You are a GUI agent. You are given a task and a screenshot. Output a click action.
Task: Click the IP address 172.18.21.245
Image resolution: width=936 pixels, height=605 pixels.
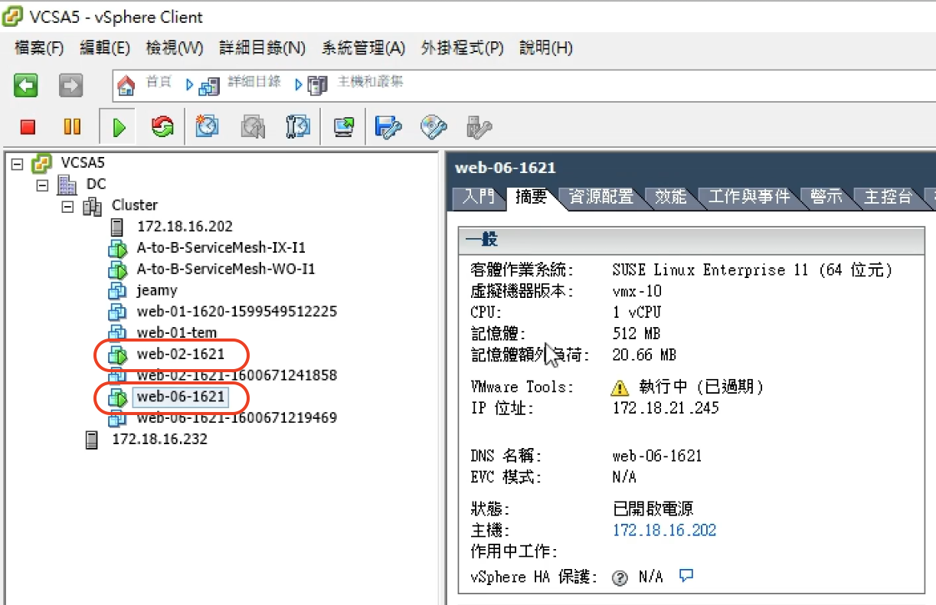(x=666, y=407)
